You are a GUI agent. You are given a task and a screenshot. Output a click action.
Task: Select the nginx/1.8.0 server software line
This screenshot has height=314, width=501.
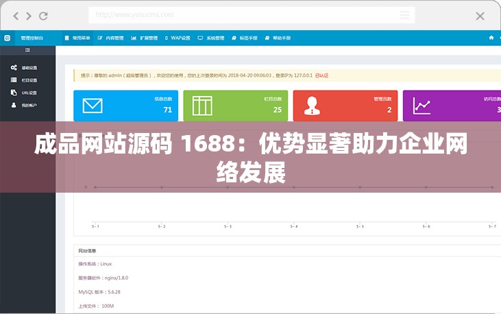(103, 278)
